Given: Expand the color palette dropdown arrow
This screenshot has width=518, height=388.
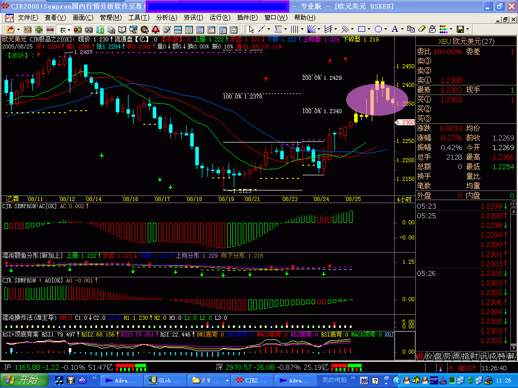Looking at the screenshot, I should coord(451,30).
